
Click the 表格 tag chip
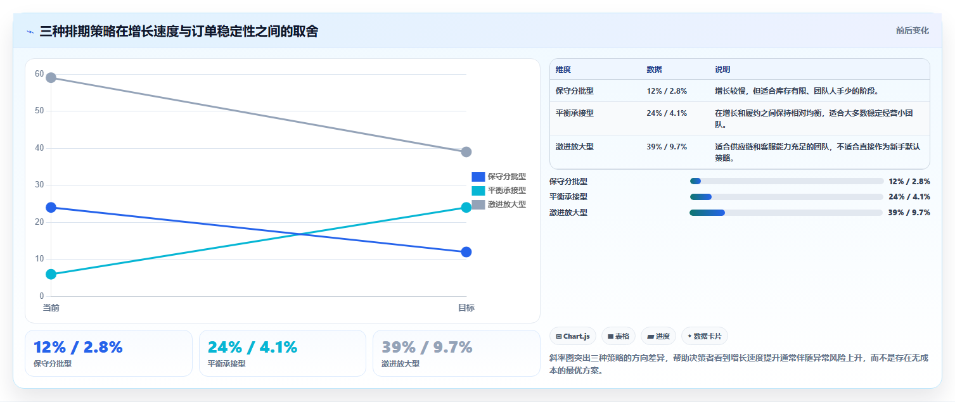pyautogui.click(x=619, y=336)
